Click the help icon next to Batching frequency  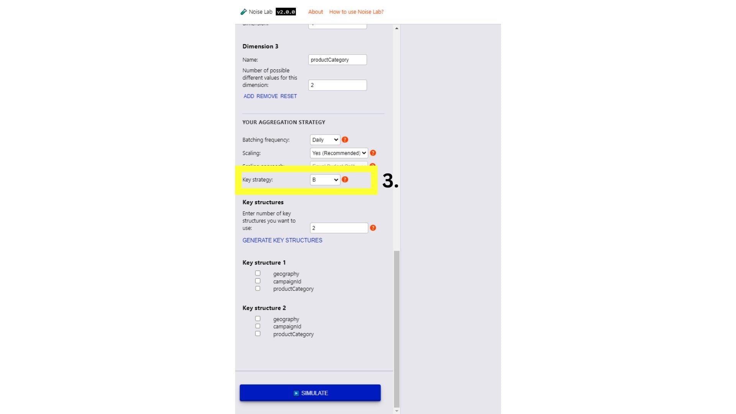345,140
